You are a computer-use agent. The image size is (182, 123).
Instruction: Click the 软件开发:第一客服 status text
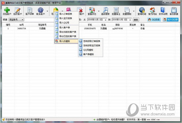pyautogui.click(x=136, y=119)
